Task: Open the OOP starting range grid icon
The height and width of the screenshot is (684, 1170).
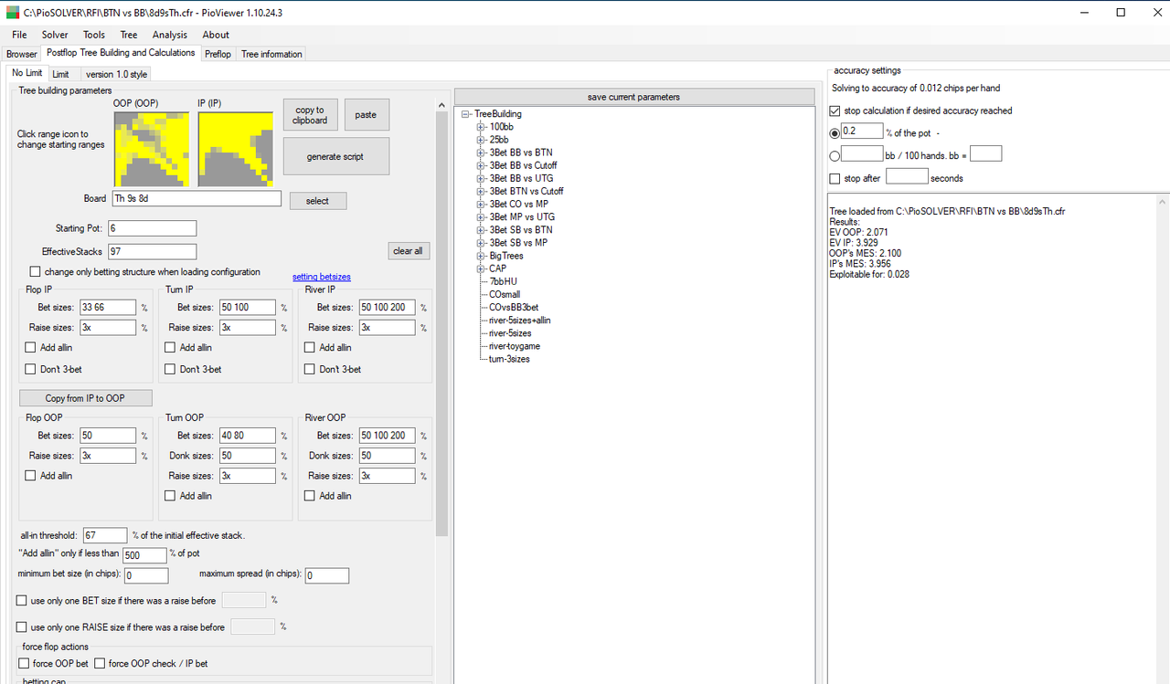Action: pyautogui.click(x=151, y=148)
